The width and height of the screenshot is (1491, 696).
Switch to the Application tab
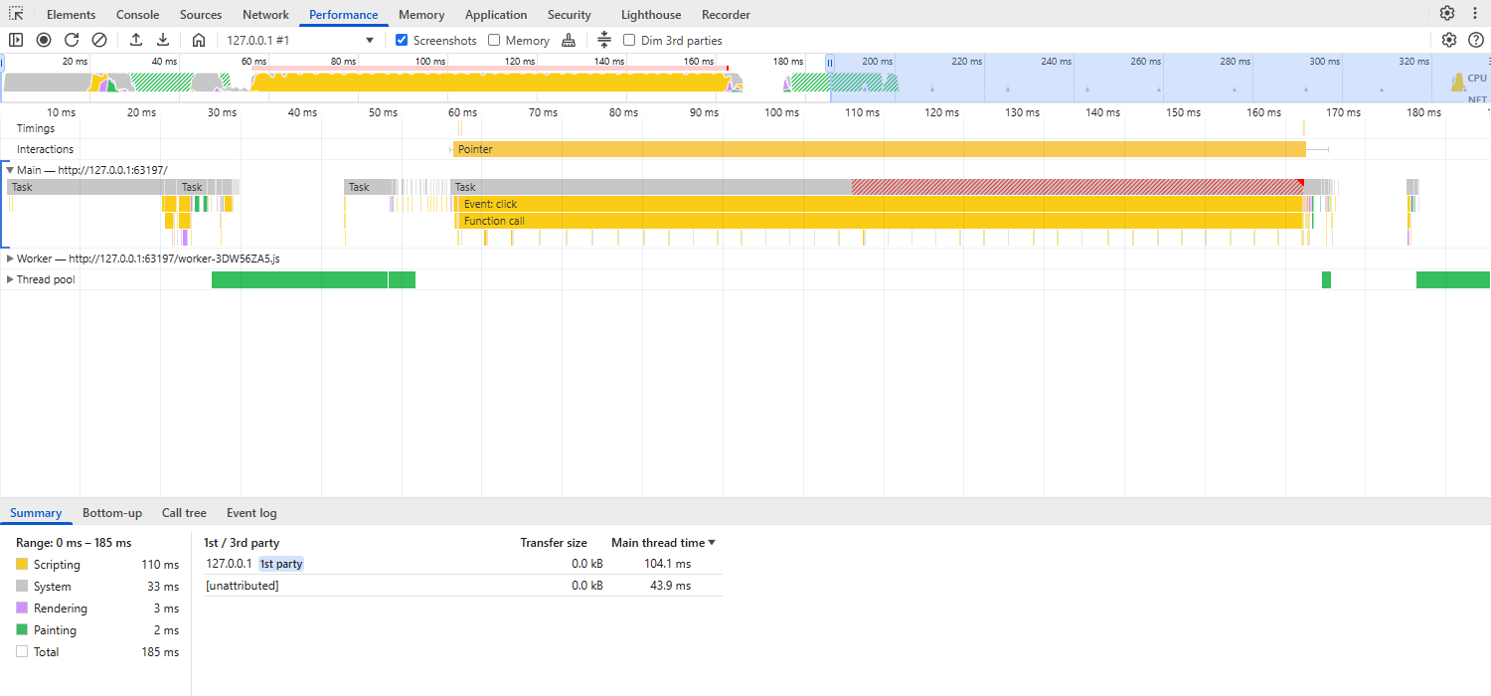496,15
